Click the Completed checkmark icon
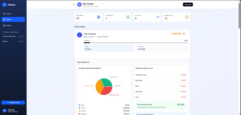The height and width of the screenshot is (115, 241). 128,17
